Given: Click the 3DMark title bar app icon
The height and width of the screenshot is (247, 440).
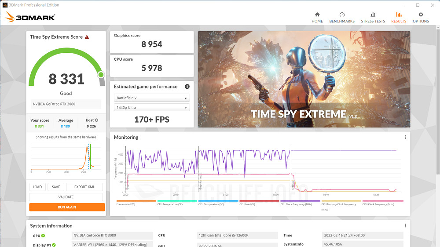Looking at the screenshot, I should (5, 5).
